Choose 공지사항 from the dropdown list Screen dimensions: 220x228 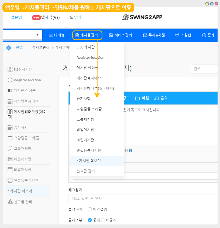point(83,98)
